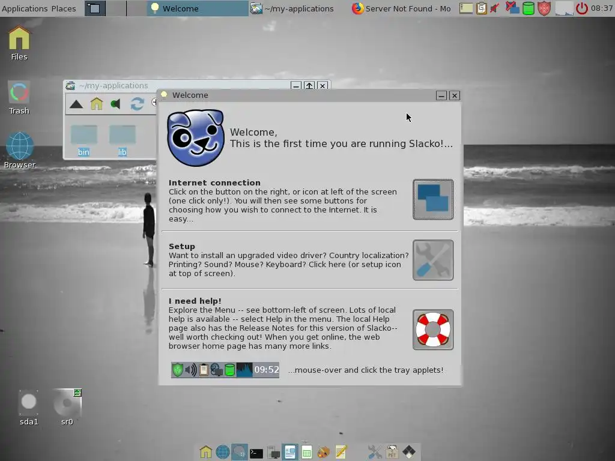Open the chat app from the bottom dock
Image resolution: width=615 pixels, height=461 pixels.
[x=239, y=452]
